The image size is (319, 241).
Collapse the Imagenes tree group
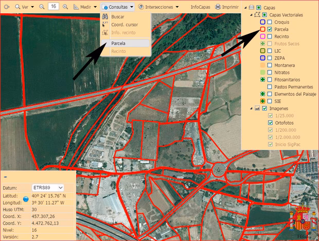point(251,109)
